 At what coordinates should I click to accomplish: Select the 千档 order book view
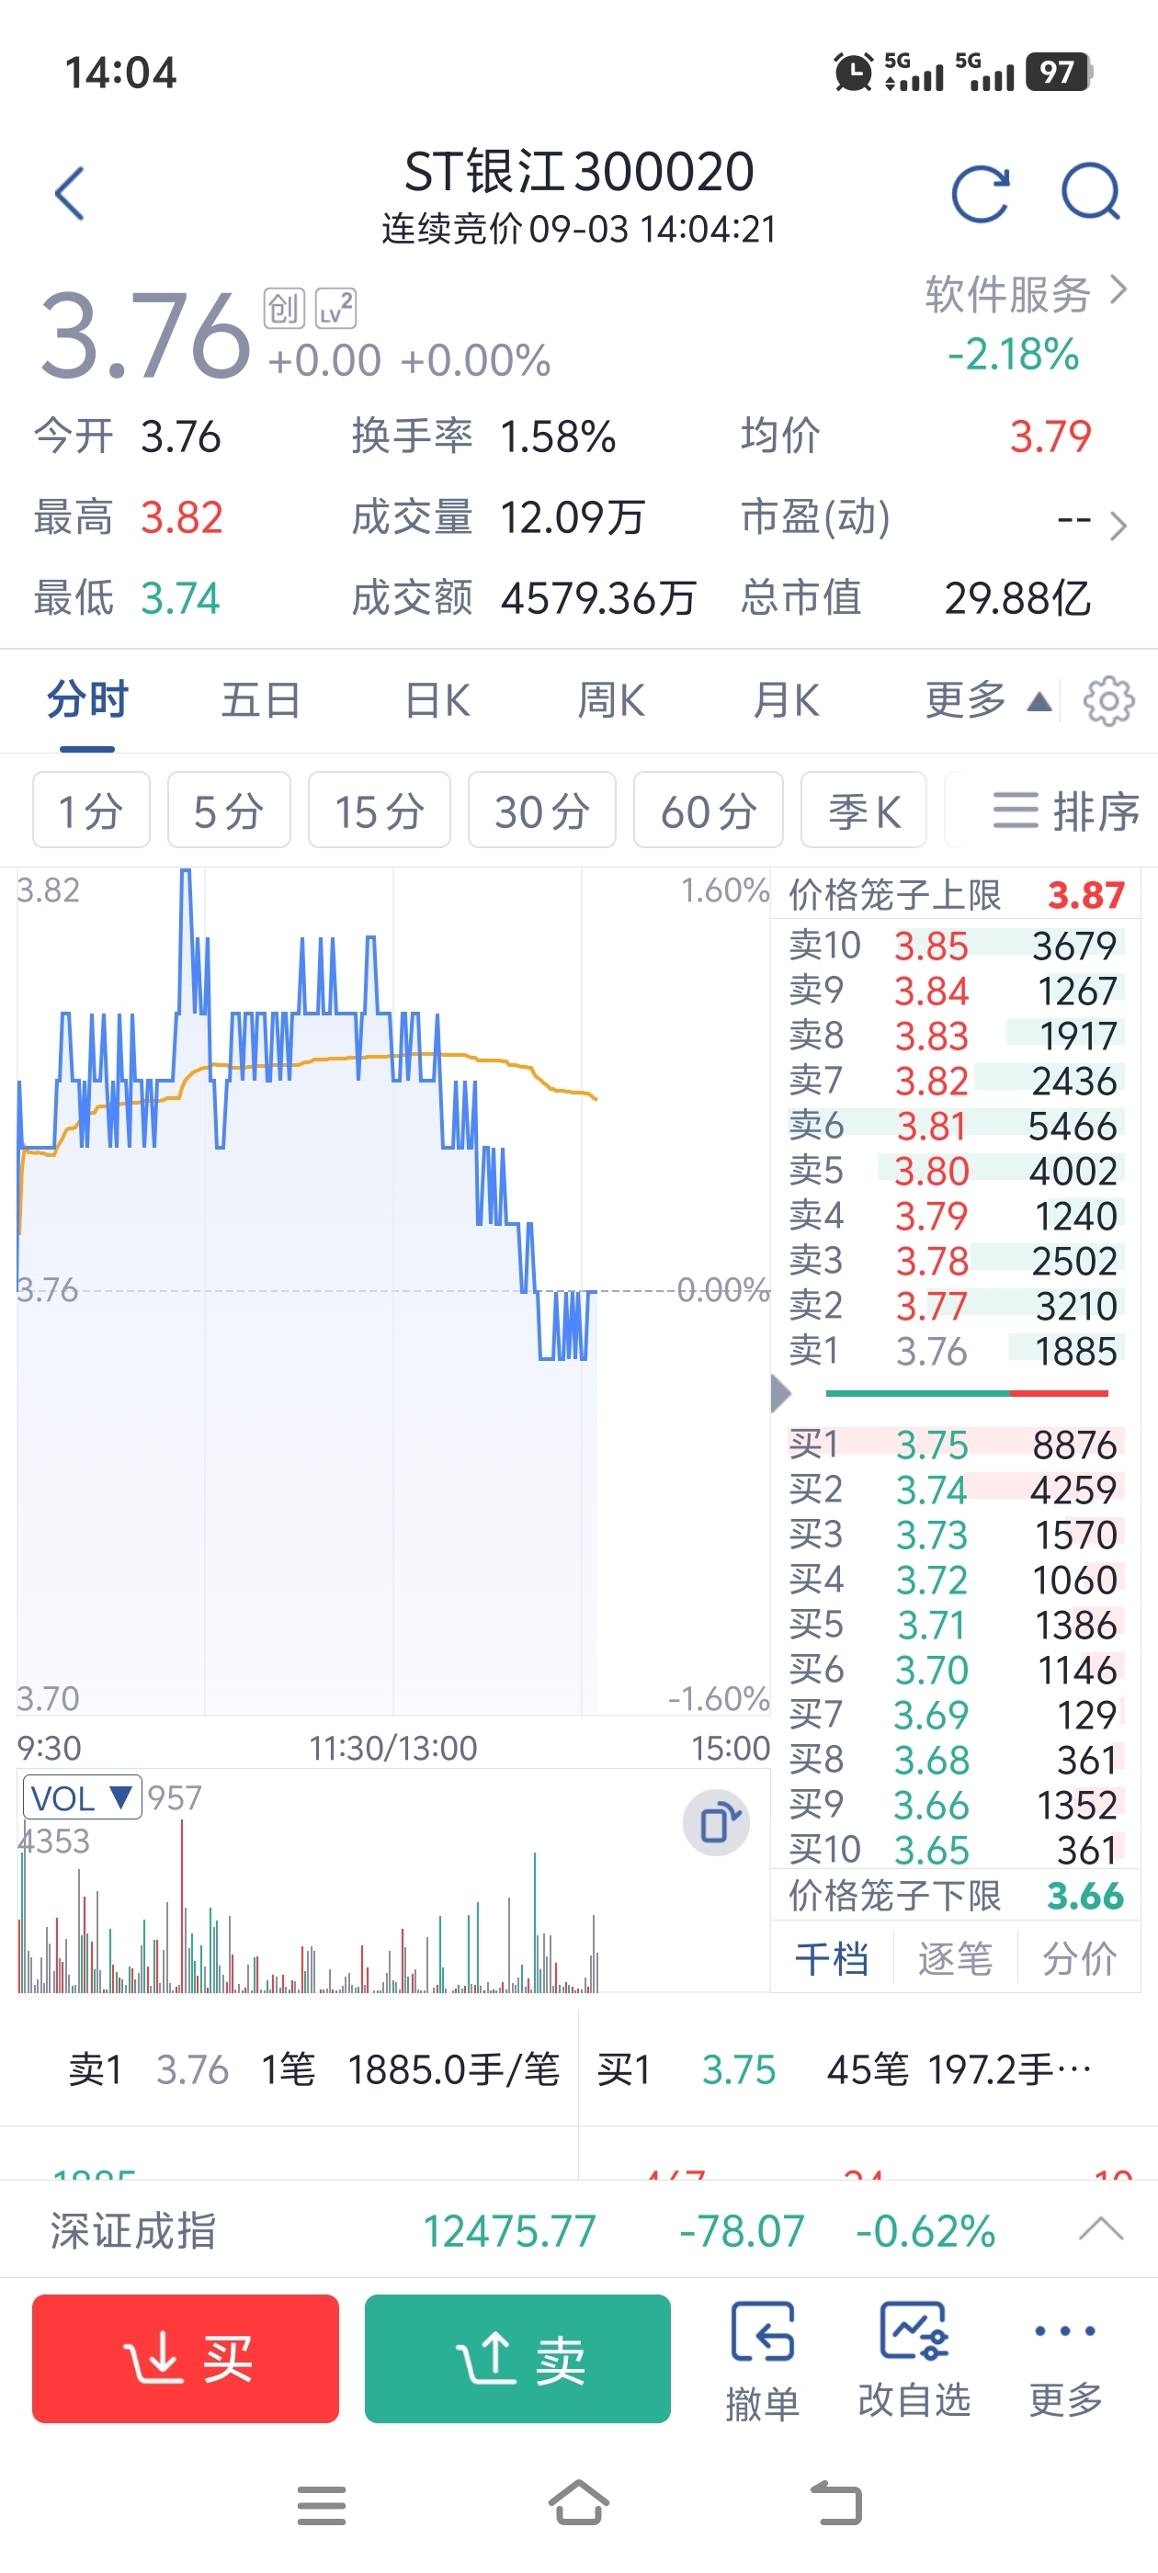[832, 1957]
